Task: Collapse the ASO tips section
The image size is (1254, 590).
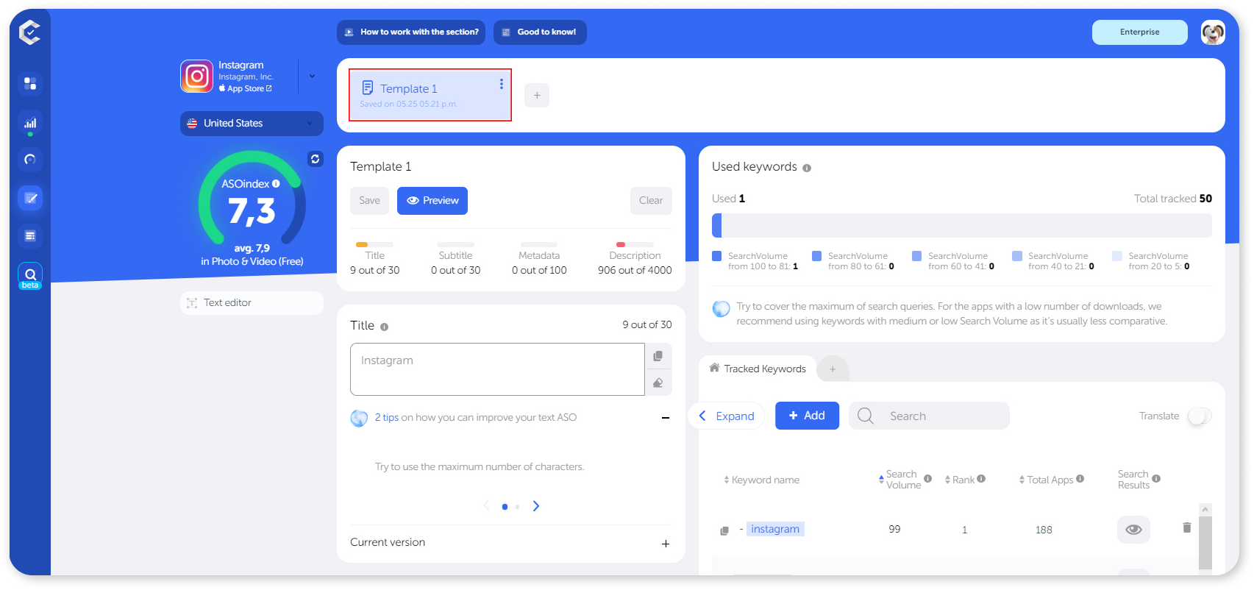Action: click(666, 418)
